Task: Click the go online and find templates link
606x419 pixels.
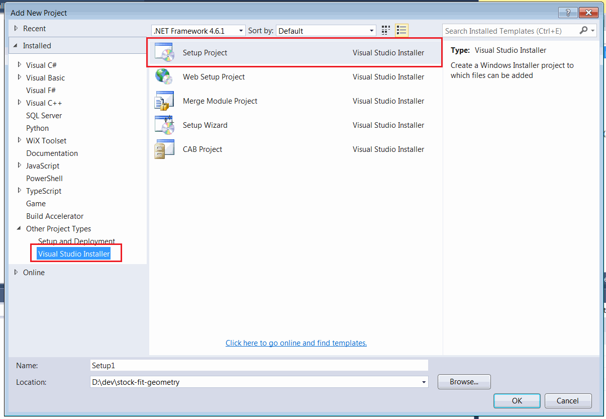Action: (x=296, y=343)
